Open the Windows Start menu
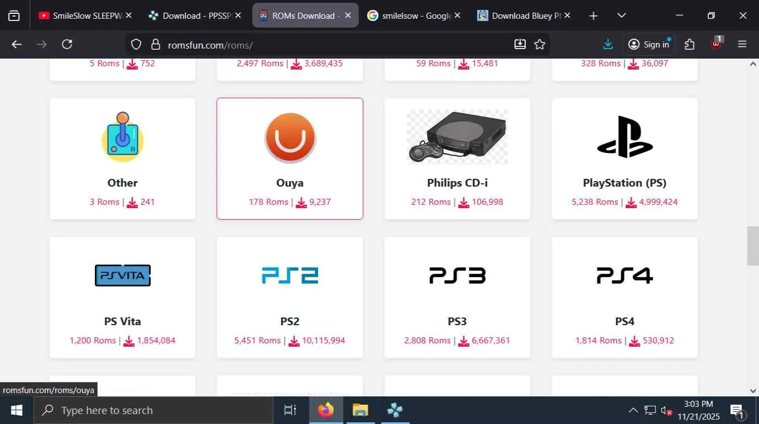759x424 pixels. click(17, 410)
